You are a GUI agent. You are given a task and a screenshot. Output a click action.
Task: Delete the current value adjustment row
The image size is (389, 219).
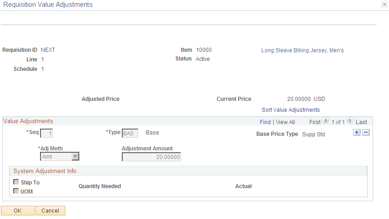point(366,132)
